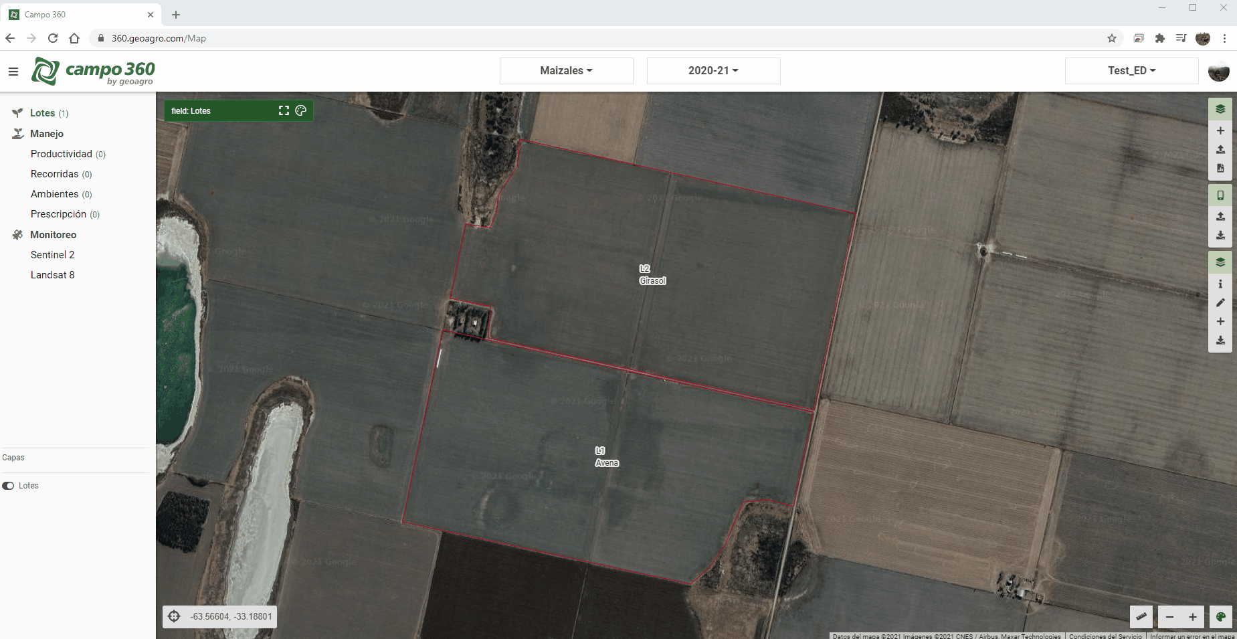Click the layers icon above the info icon
This screenshot has height=639, width=1237.
tap(1220, 262)
